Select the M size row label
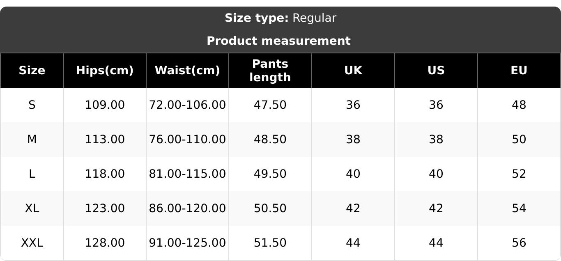This screenshot has height=261, width=561. click(x=32, y=140)
